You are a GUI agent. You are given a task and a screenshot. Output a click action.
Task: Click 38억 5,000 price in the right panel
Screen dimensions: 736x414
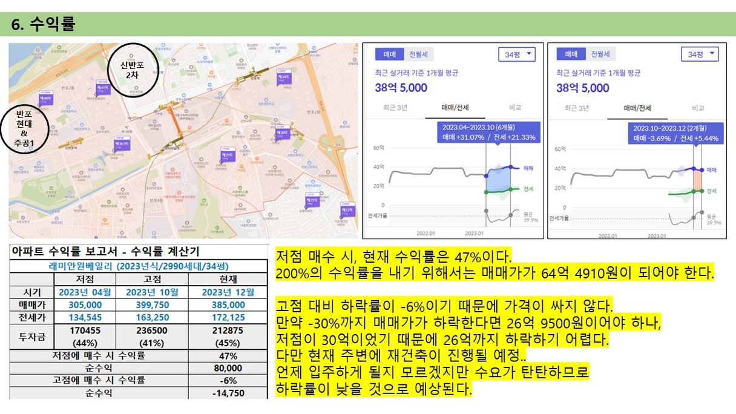click(583, 88)
